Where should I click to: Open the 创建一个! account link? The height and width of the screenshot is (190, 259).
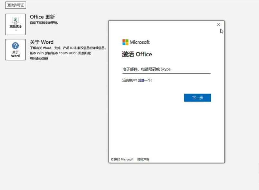point(145,80)
